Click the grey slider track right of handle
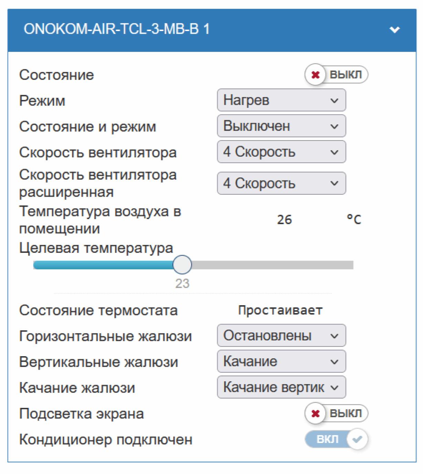This screenshot has height=474, width=423. 272,265
